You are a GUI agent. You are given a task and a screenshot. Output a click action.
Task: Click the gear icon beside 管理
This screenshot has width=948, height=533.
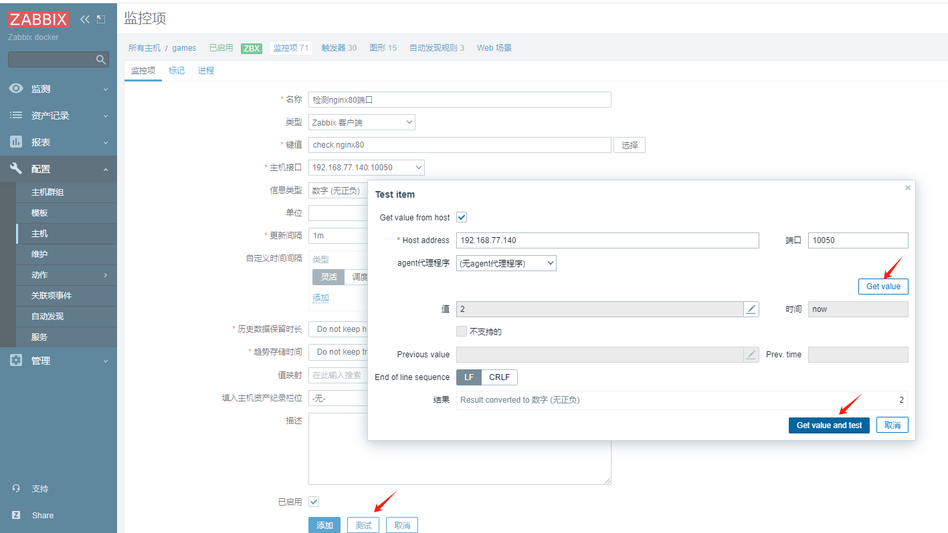coord(16,361)
